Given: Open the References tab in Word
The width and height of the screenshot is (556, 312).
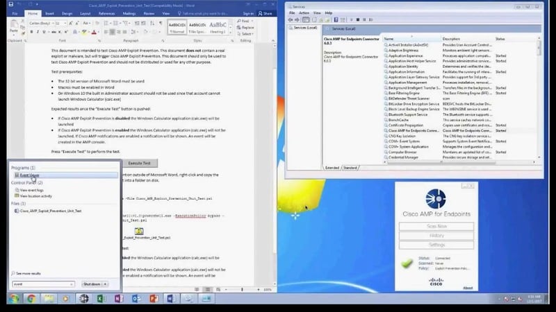Looking at the screenshot, I should tap(107, 13).
